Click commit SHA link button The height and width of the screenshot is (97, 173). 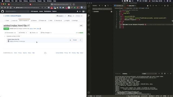(75, 40)
